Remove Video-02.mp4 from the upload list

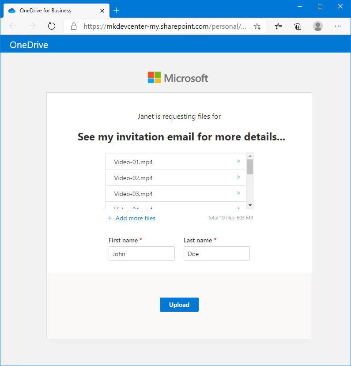point(238,177)
